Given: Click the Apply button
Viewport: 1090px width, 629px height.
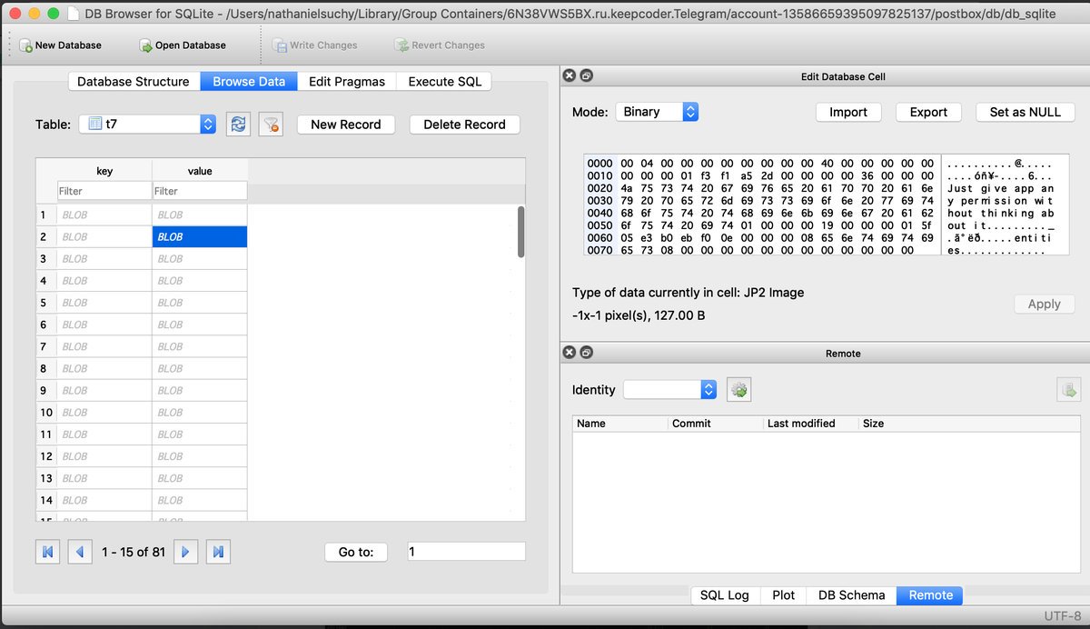Looking at the screenshot, I should (x=1044, y=305).
